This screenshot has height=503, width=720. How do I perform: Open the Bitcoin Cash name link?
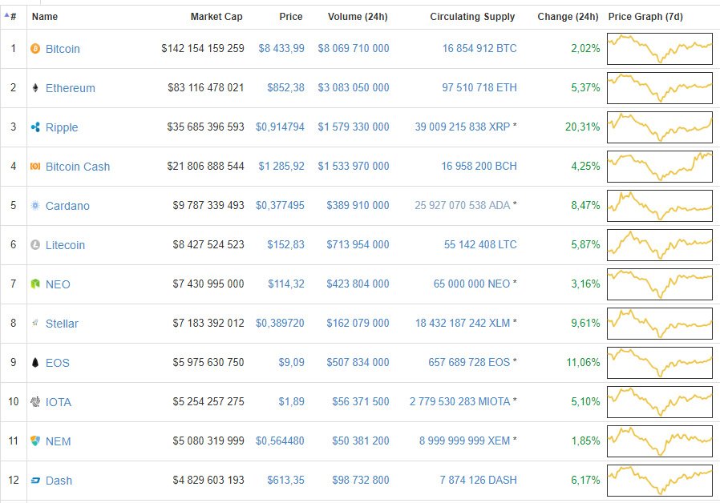point(78,167)
